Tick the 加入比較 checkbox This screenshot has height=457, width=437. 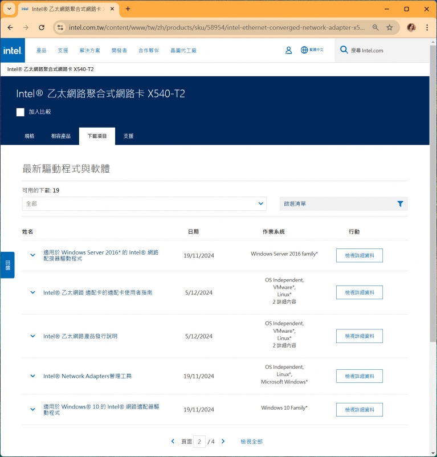point(21,112)
